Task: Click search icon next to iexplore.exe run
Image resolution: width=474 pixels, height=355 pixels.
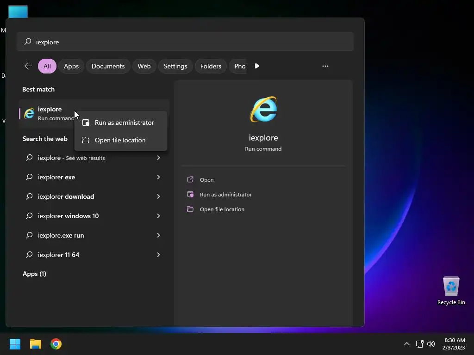Action: click(29, 235)
